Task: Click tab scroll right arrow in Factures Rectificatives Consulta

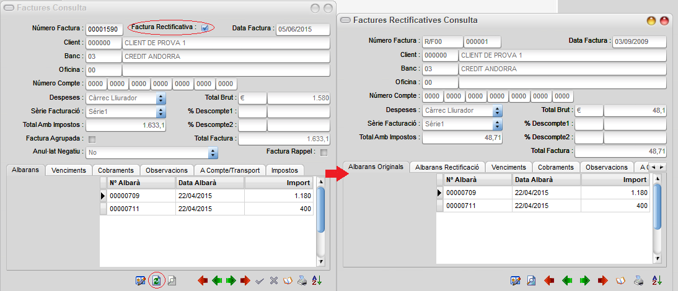Action: point(661,167)
